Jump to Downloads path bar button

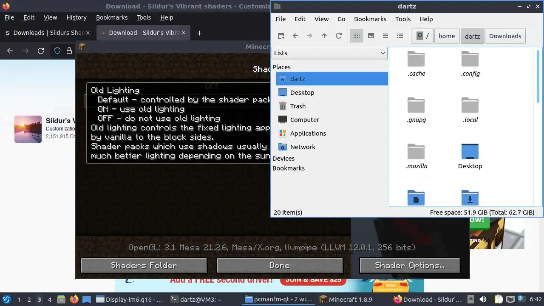click(x=505, y=36)
